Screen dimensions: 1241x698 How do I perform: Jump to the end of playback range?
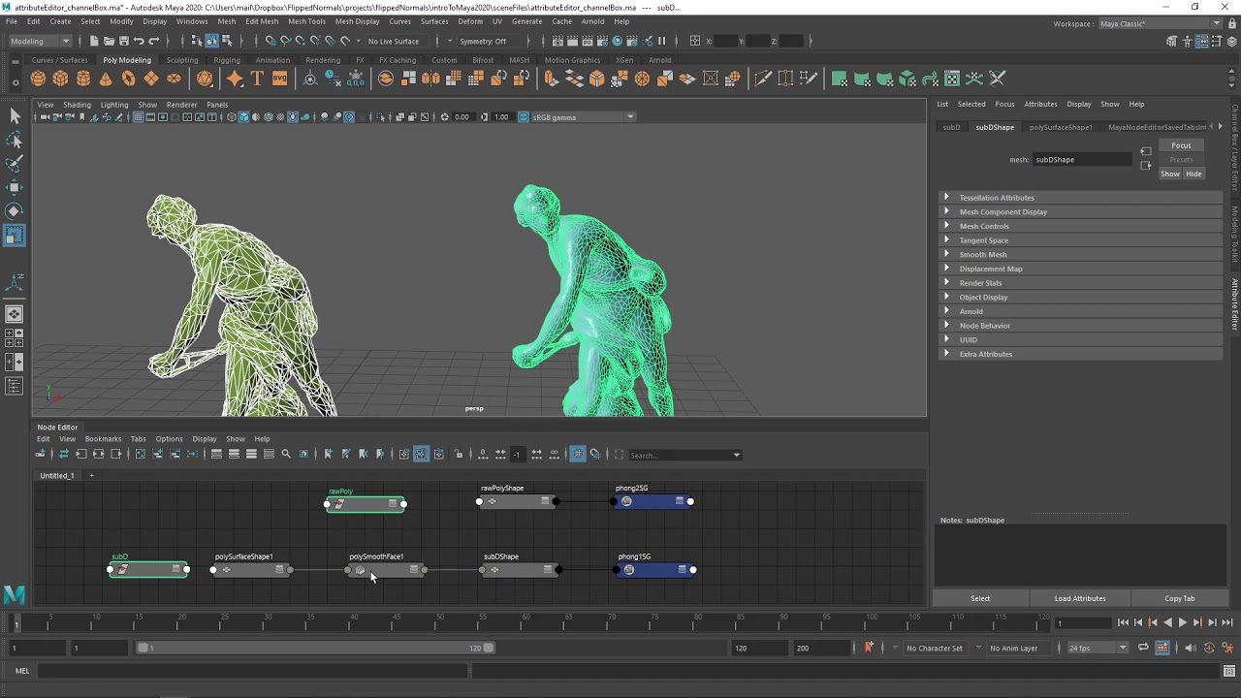(x=1226, y=622)
